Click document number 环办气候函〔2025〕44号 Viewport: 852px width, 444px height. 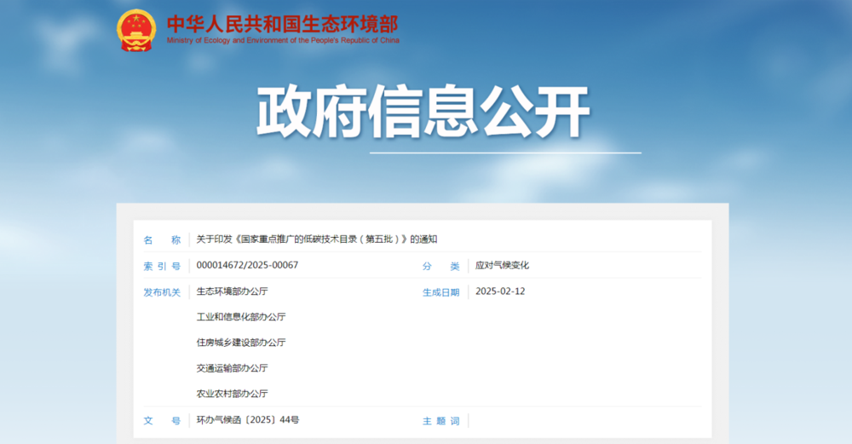click(x=248, y=420)
